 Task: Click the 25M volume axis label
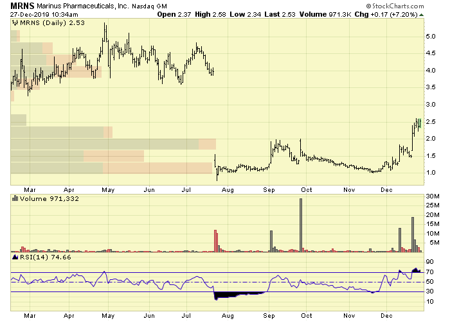tap(433, 205)
